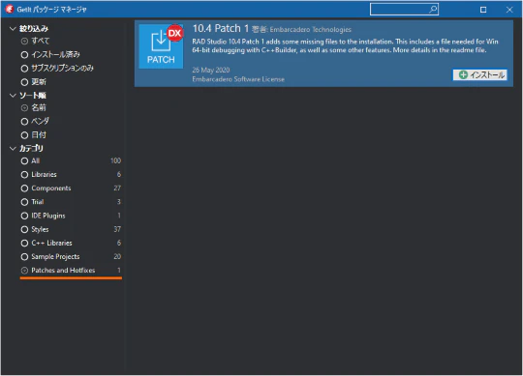This screenshot has height=376, width=523.
Task: Collapse the 絞り込み filter section
Action: [x=13, y=29]
